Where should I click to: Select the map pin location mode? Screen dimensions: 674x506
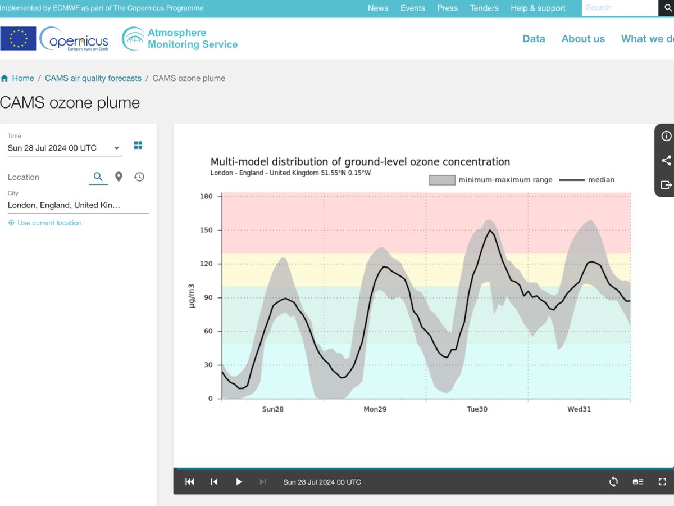coord(119,177)
